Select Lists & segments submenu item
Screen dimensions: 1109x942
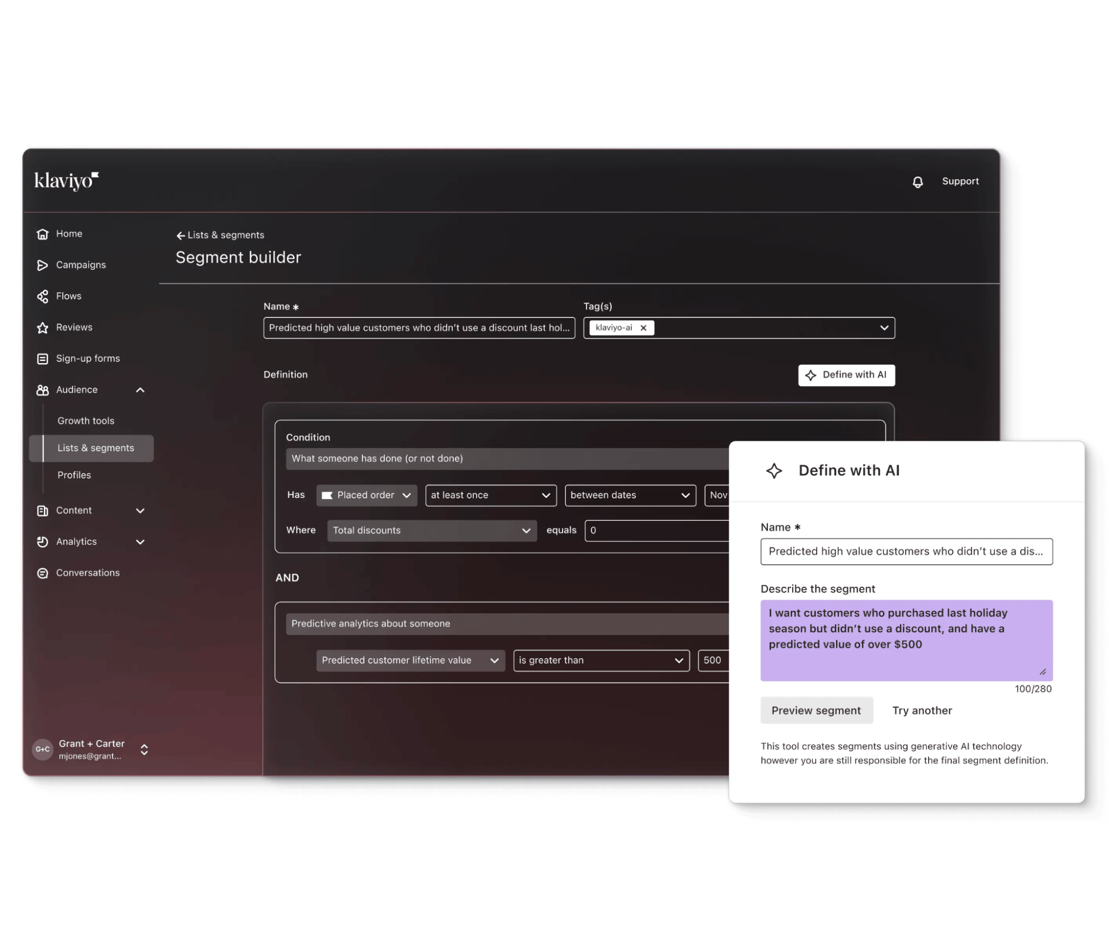point(92,448)
